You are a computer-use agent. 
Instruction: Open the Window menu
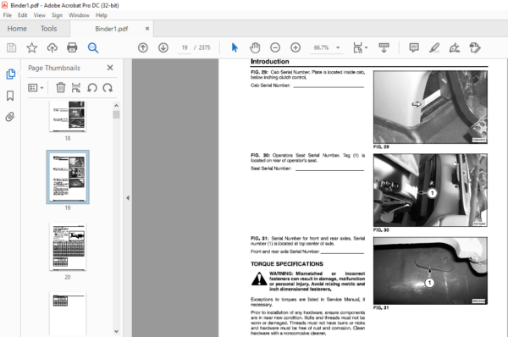coord(79,15)
